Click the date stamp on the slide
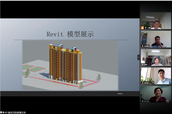 [120, 94]
